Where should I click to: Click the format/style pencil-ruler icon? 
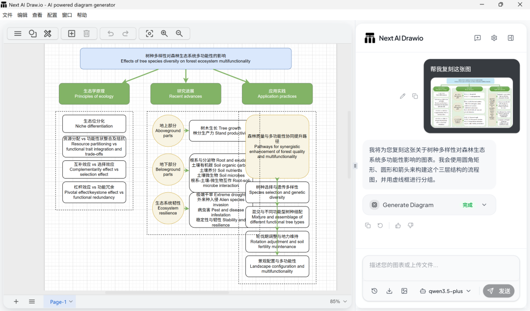point(48,33)
